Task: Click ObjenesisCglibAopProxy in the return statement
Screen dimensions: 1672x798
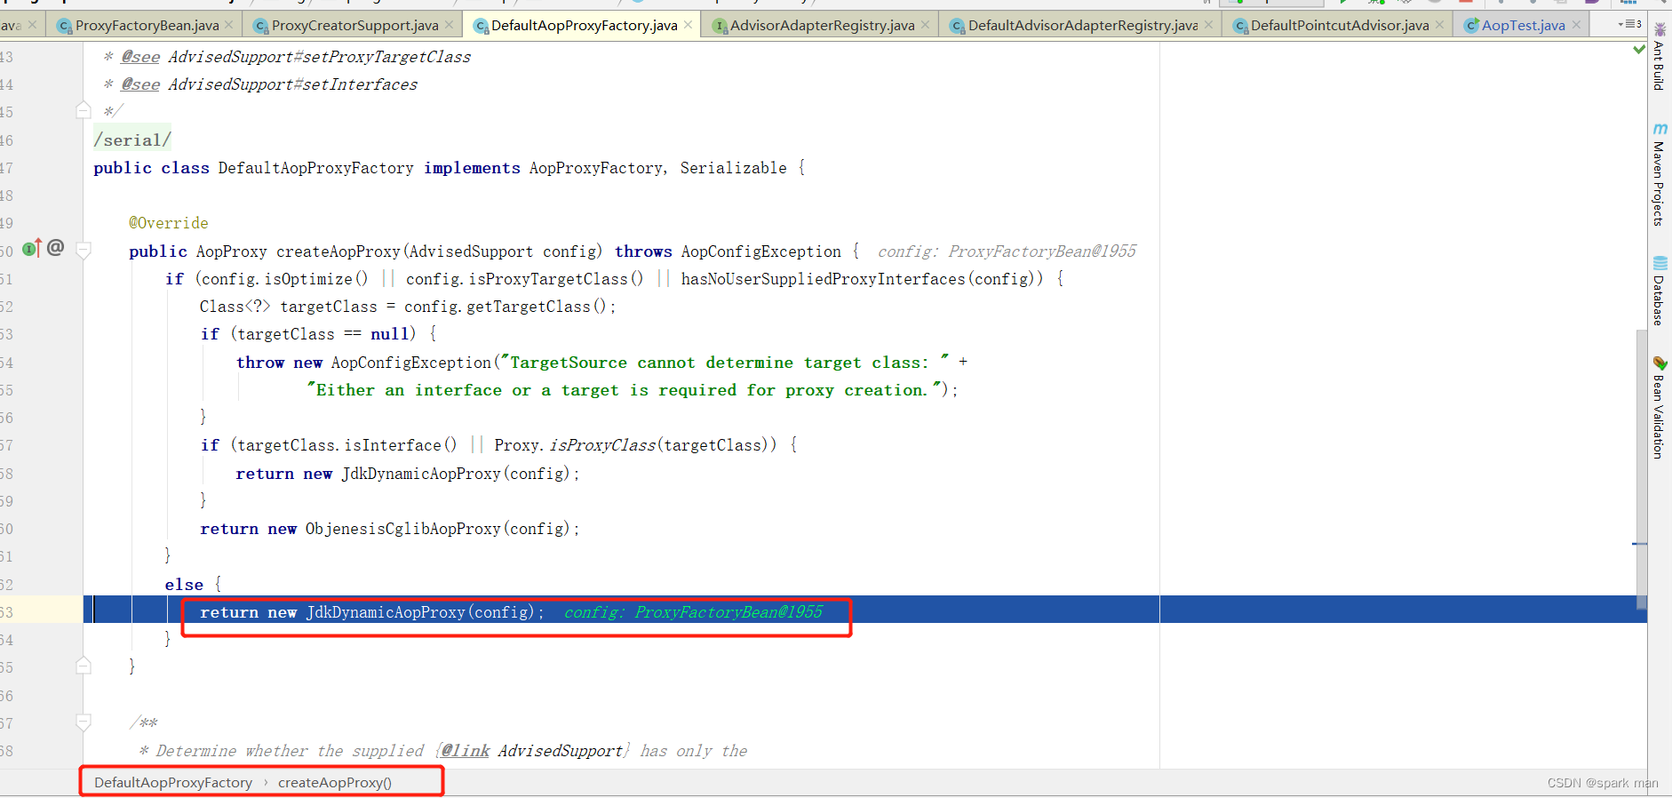Action: click(403, 529)
